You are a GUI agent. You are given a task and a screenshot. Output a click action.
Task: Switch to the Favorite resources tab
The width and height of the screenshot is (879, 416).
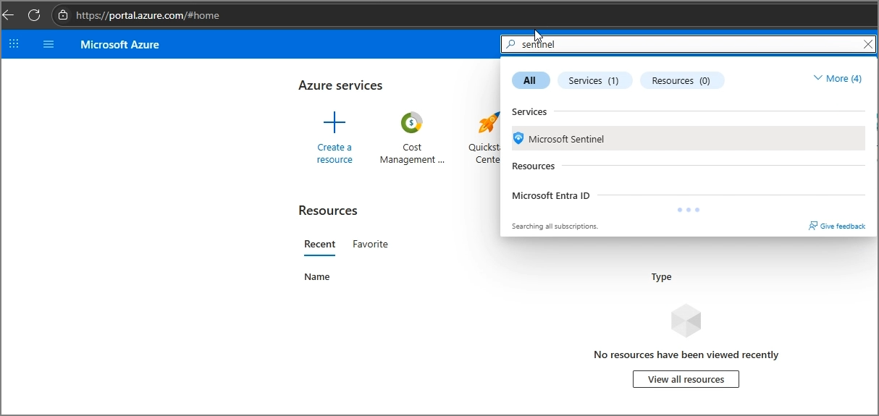click(x=370, y=245)
